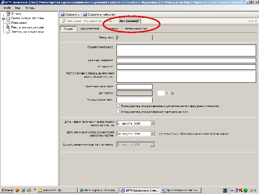Click the Kaspersky tray icon
The height and width of the screenshot is (194, 259).
(241, 190)
